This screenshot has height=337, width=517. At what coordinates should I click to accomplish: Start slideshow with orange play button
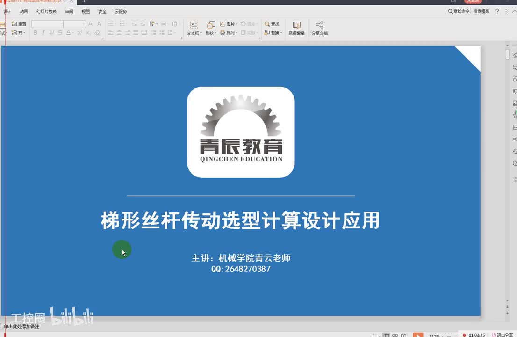pyautogui.click(x=418, y=335)
